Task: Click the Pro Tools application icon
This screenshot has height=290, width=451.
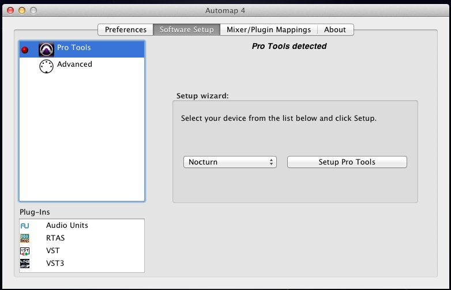Action: 46,49
